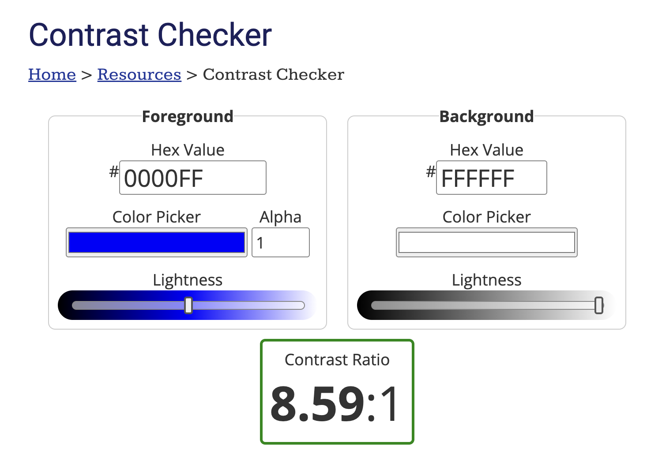Click the Alpha value input box
The height and width of the screenshot is (453, 662).
click(281, 242)
